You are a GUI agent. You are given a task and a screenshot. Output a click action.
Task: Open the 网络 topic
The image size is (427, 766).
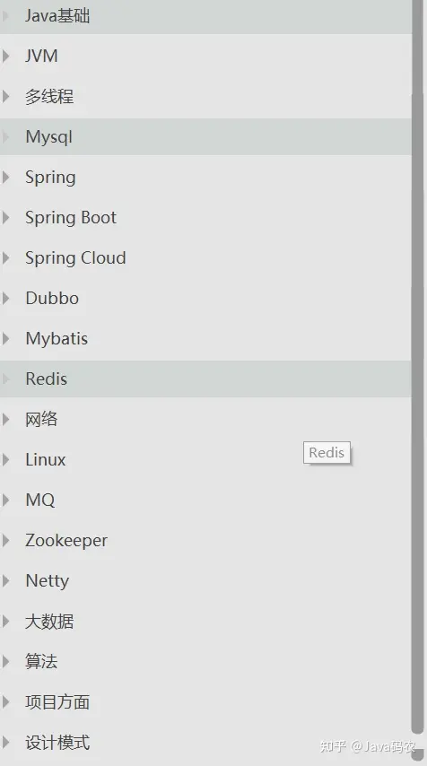point(41,419)
